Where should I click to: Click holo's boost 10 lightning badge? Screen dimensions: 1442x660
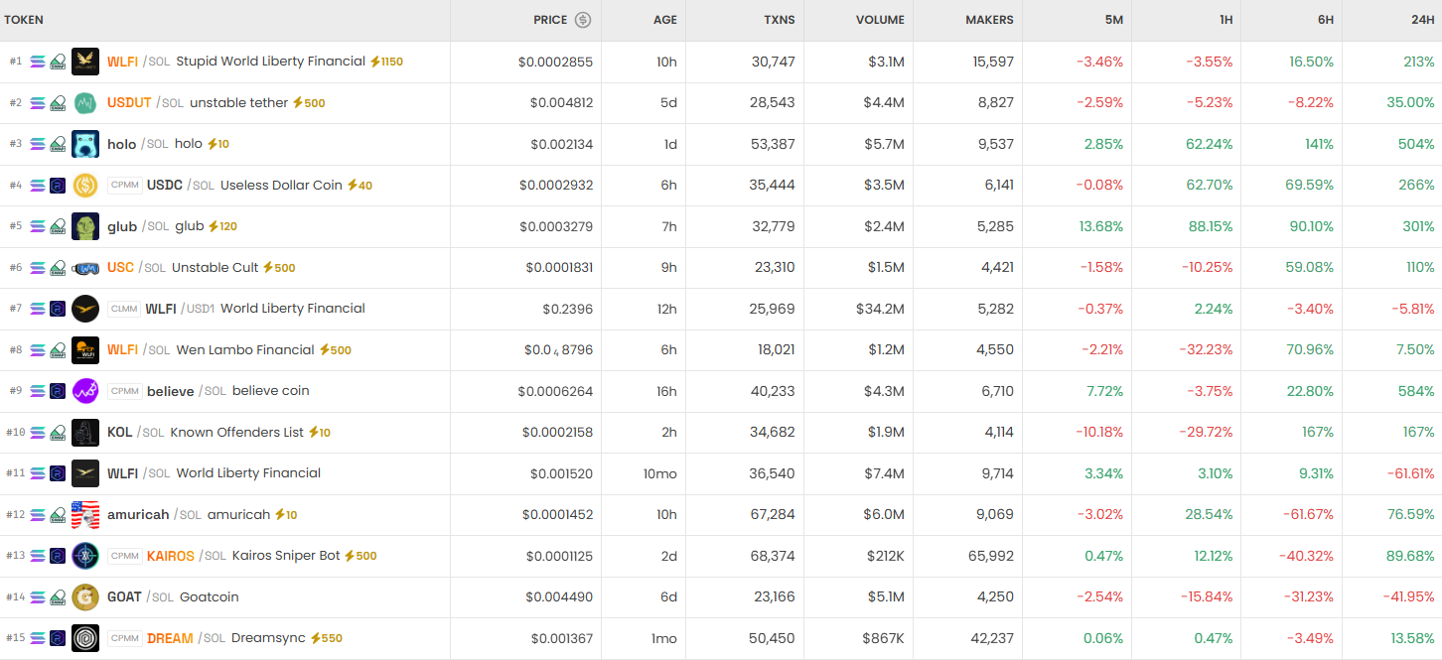[217, 144]
